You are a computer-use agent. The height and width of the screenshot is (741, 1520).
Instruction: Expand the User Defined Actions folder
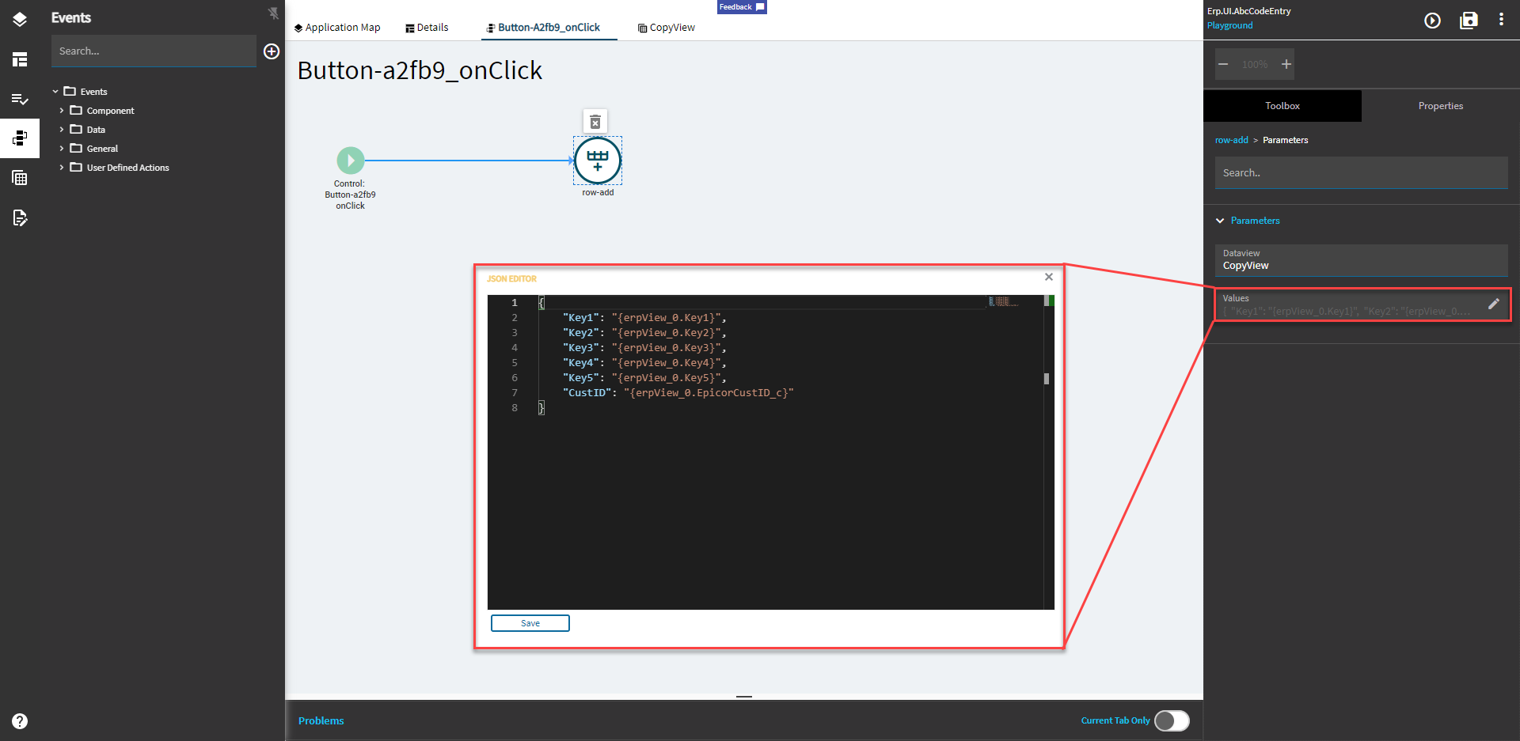62,168
